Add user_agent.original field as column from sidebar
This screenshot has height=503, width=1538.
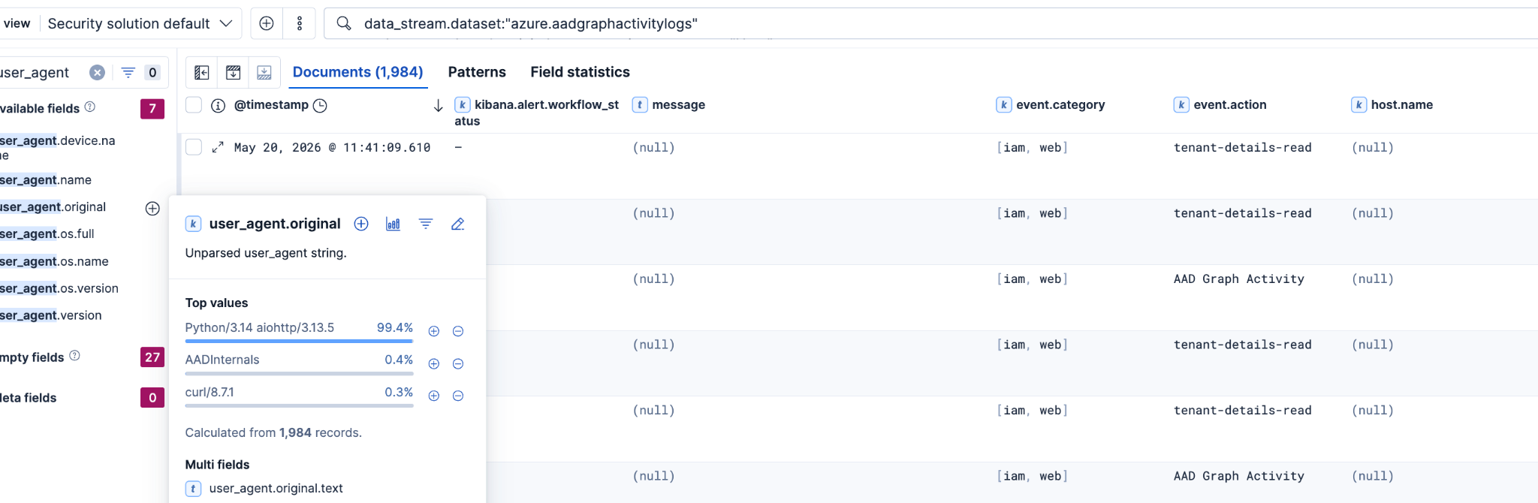point(152,208)
